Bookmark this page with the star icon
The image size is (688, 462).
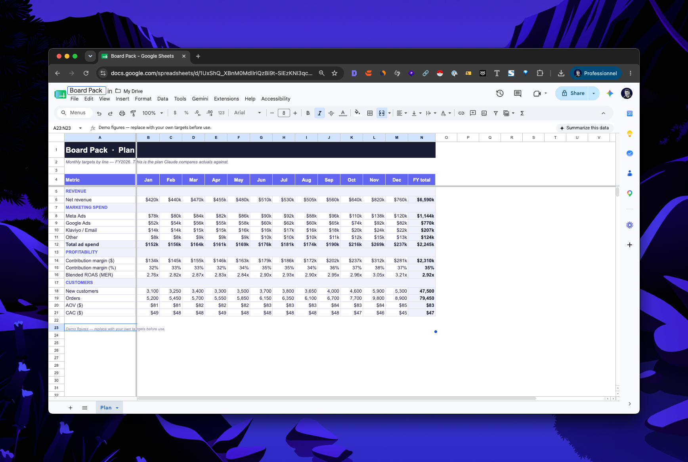(334, 73)
